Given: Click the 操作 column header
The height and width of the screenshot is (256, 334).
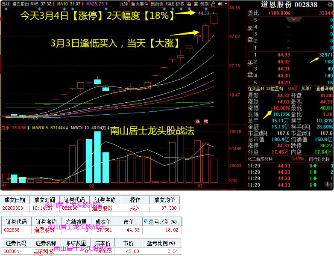Looking at the screenshot, I should point(135,200).
